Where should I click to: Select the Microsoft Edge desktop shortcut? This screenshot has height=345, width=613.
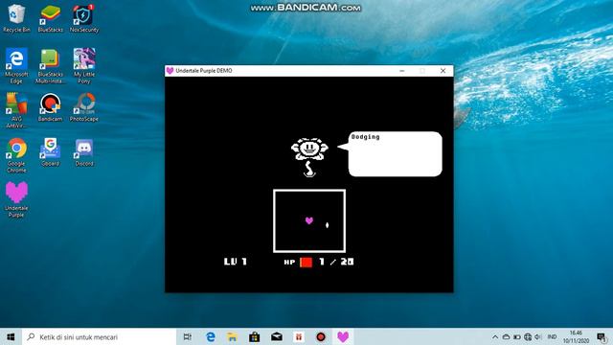pos(16,66)
